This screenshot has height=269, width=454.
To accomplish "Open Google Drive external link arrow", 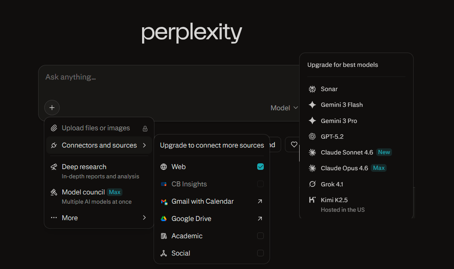I will 260,219.
